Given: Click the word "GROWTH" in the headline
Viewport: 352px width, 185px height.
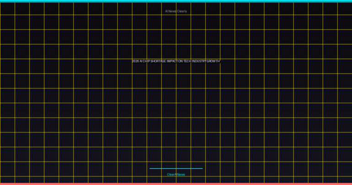Looking at the screenshot, I should click(214, 61).
